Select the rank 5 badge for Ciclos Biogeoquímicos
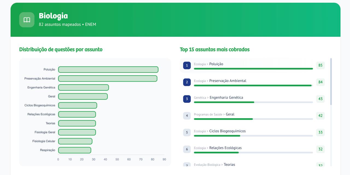The image size is (350, 175). tap(187, 132)
